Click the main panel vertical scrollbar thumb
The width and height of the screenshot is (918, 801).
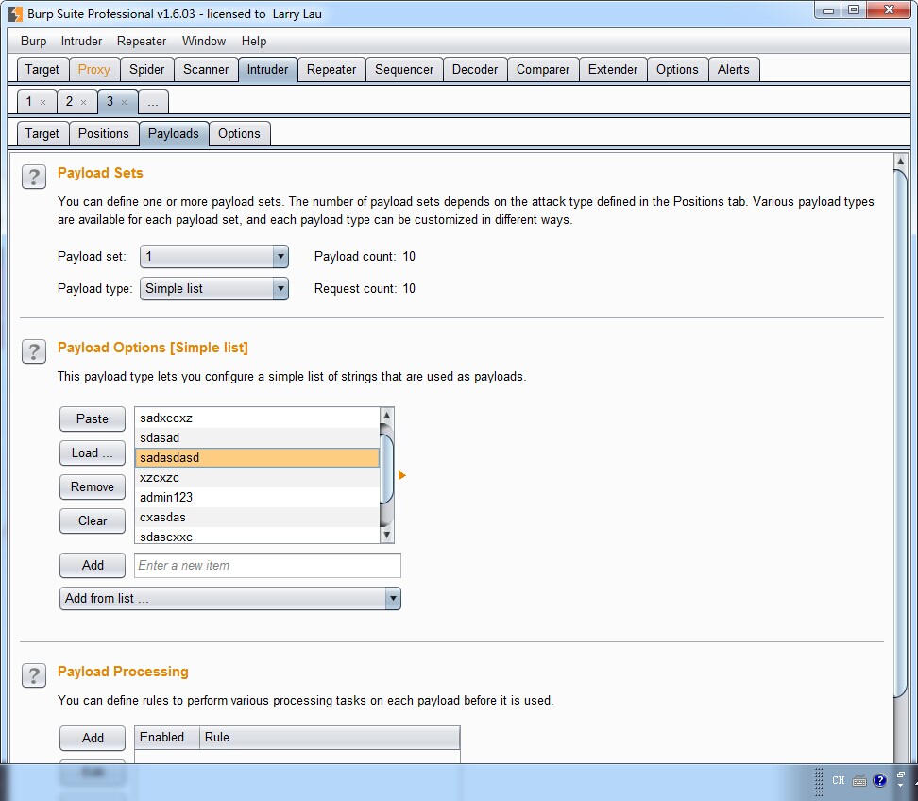click(900, 434)
